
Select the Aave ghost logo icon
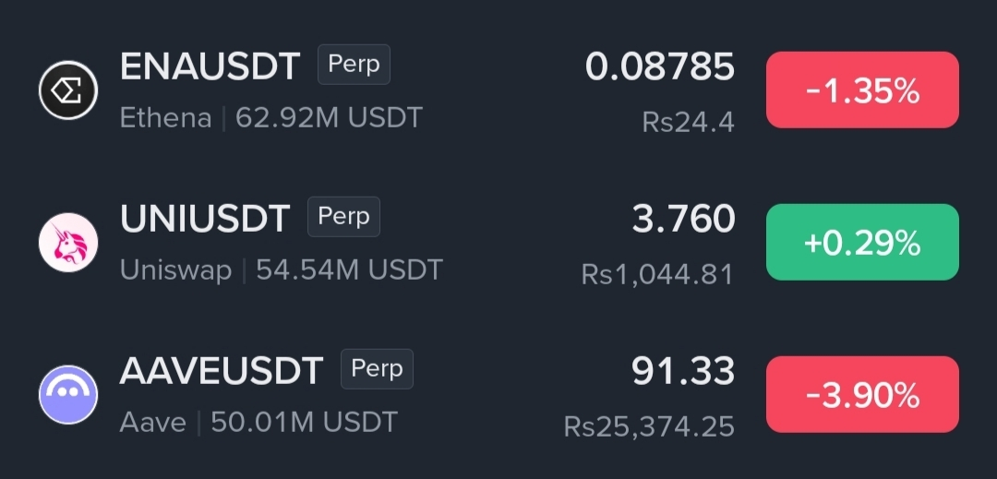pos(68,394)
